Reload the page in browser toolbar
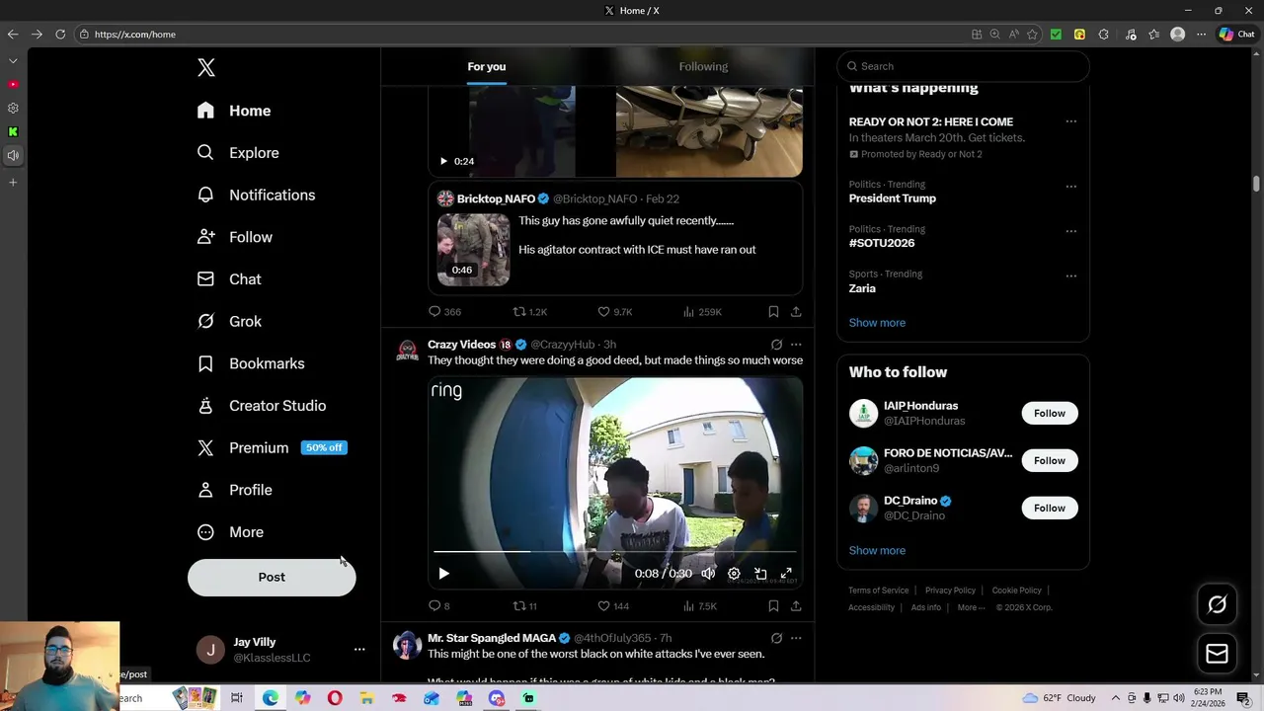The height and width of the screenshot is (711, 1264). 60,35
